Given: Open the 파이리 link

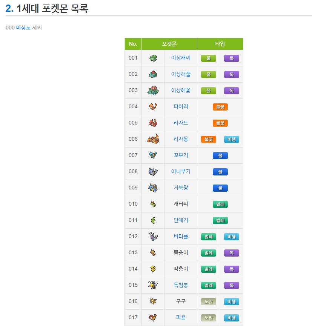Looking at the screenshot, I should 181,106.
